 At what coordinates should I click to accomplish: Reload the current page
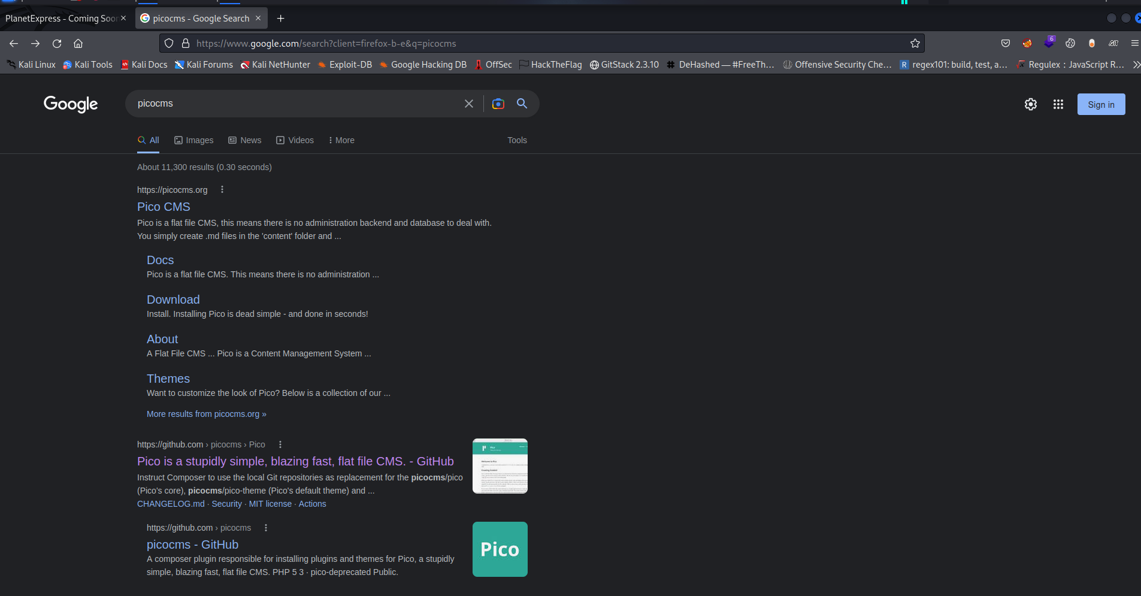(x=57, y=43)
